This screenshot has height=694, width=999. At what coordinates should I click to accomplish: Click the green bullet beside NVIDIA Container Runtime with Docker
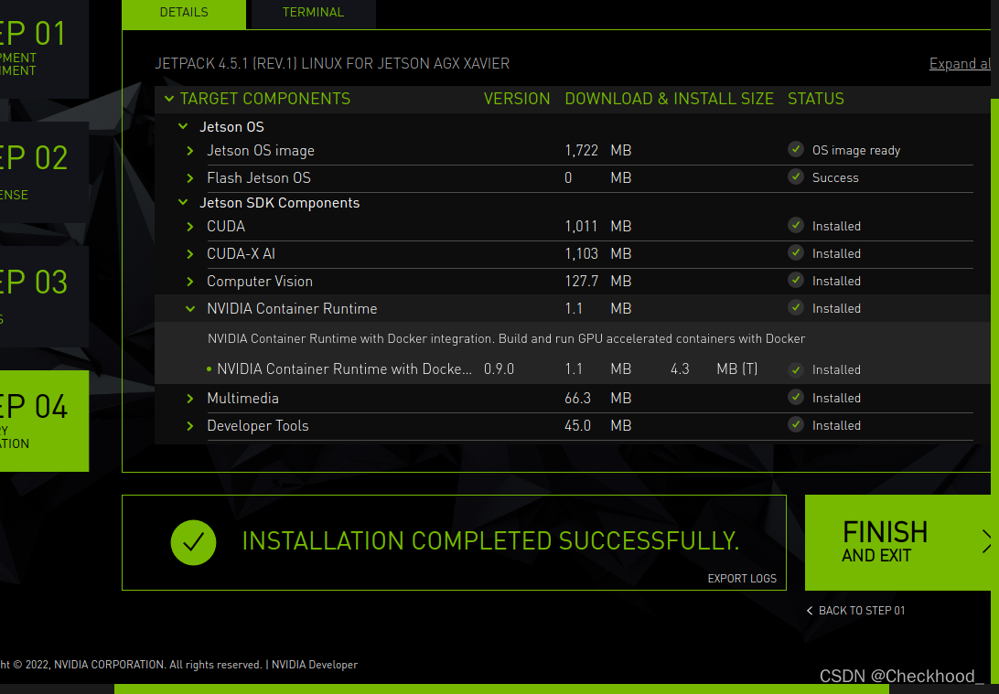coord(209,369)
